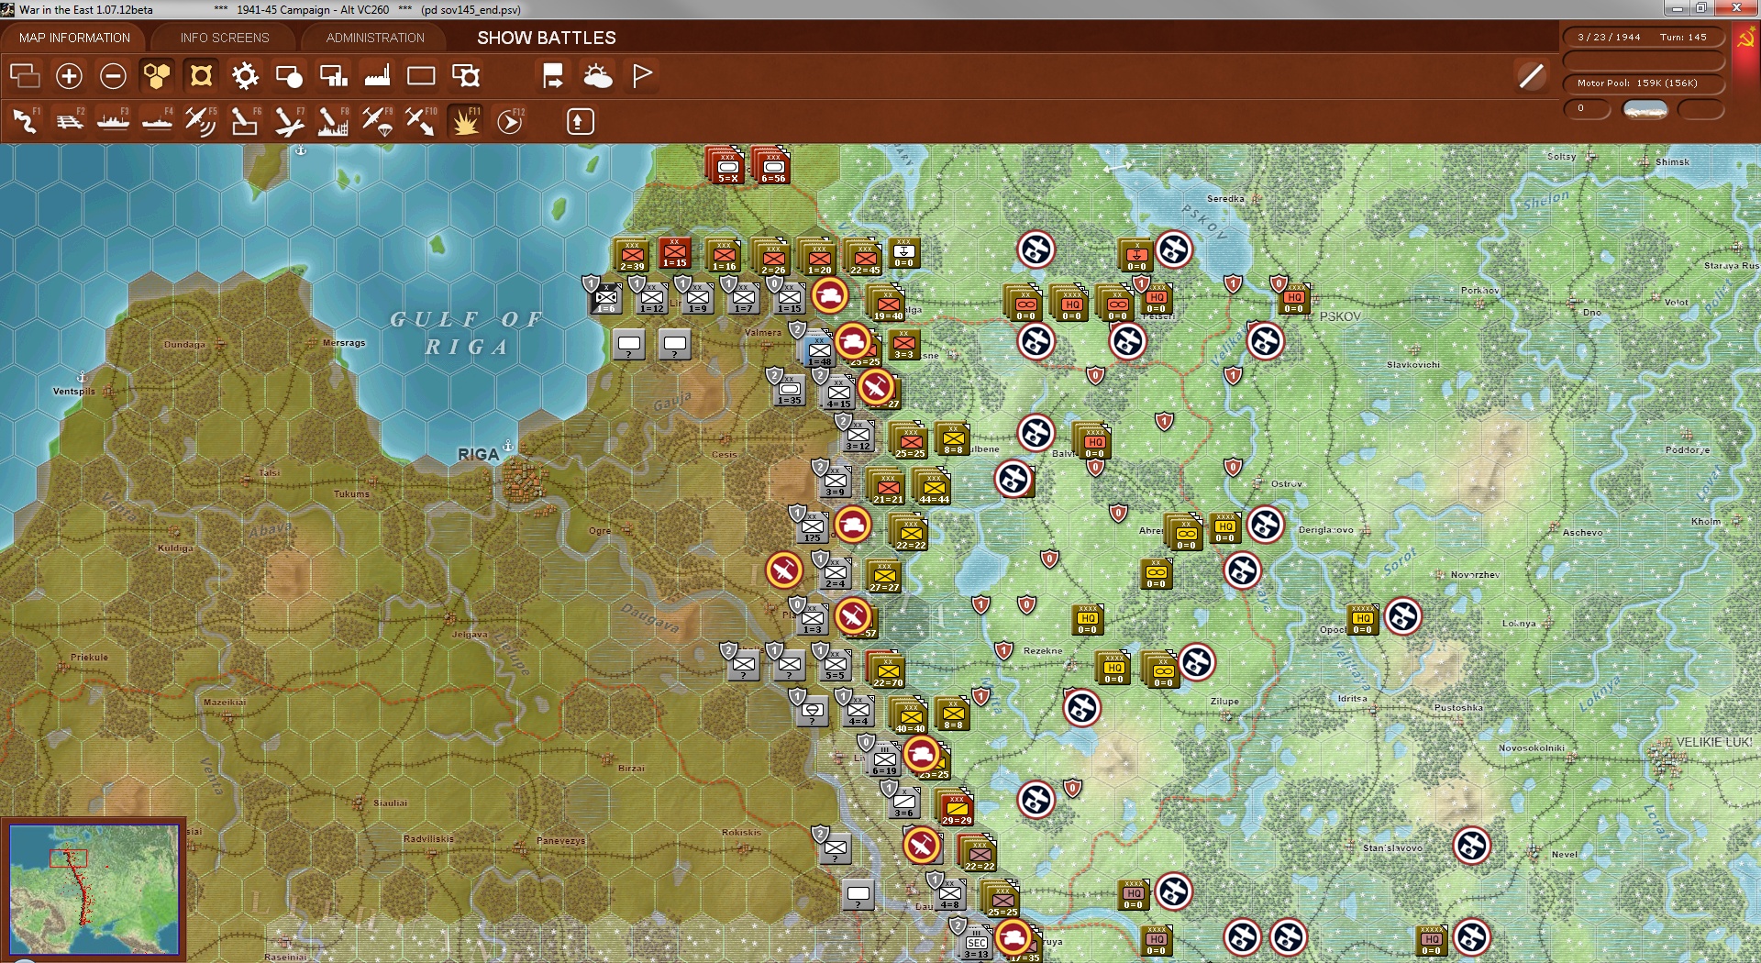The width and height of the screenshot is (1761, 963).
Task: Select the F10 air transfer icon
Action: [x=421, y=122]
